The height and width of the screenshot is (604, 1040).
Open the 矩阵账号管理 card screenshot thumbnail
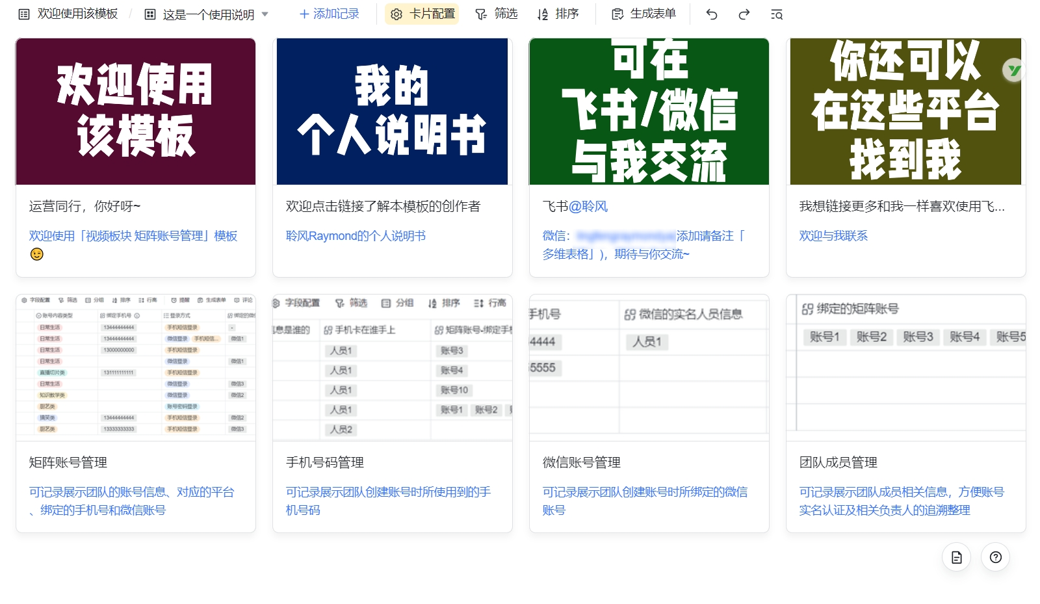tap(136, 367)
